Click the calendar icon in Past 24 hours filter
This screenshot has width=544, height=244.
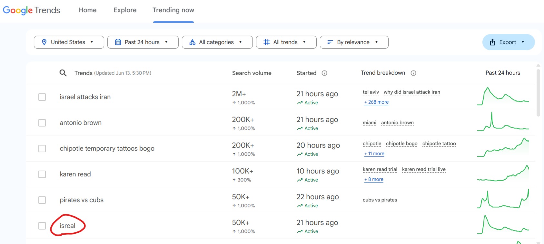click(118, 42)
